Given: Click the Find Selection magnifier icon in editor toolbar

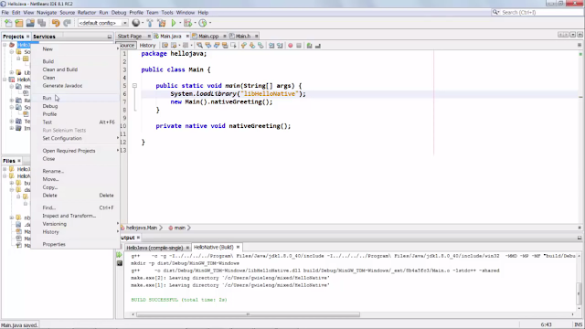Looking at the screenshot, I should [x=199, y=46].
